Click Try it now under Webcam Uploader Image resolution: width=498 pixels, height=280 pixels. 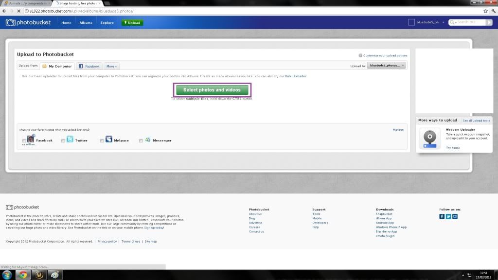(x=453, y=148)
